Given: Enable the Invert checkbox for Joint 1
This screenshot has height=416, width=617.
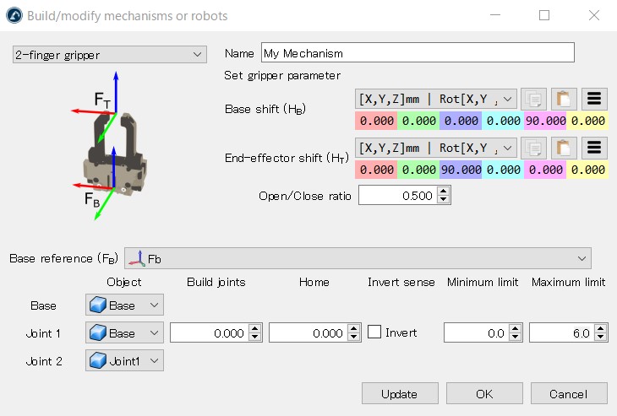Looking at the screenshot, I should tap(374, 332).
